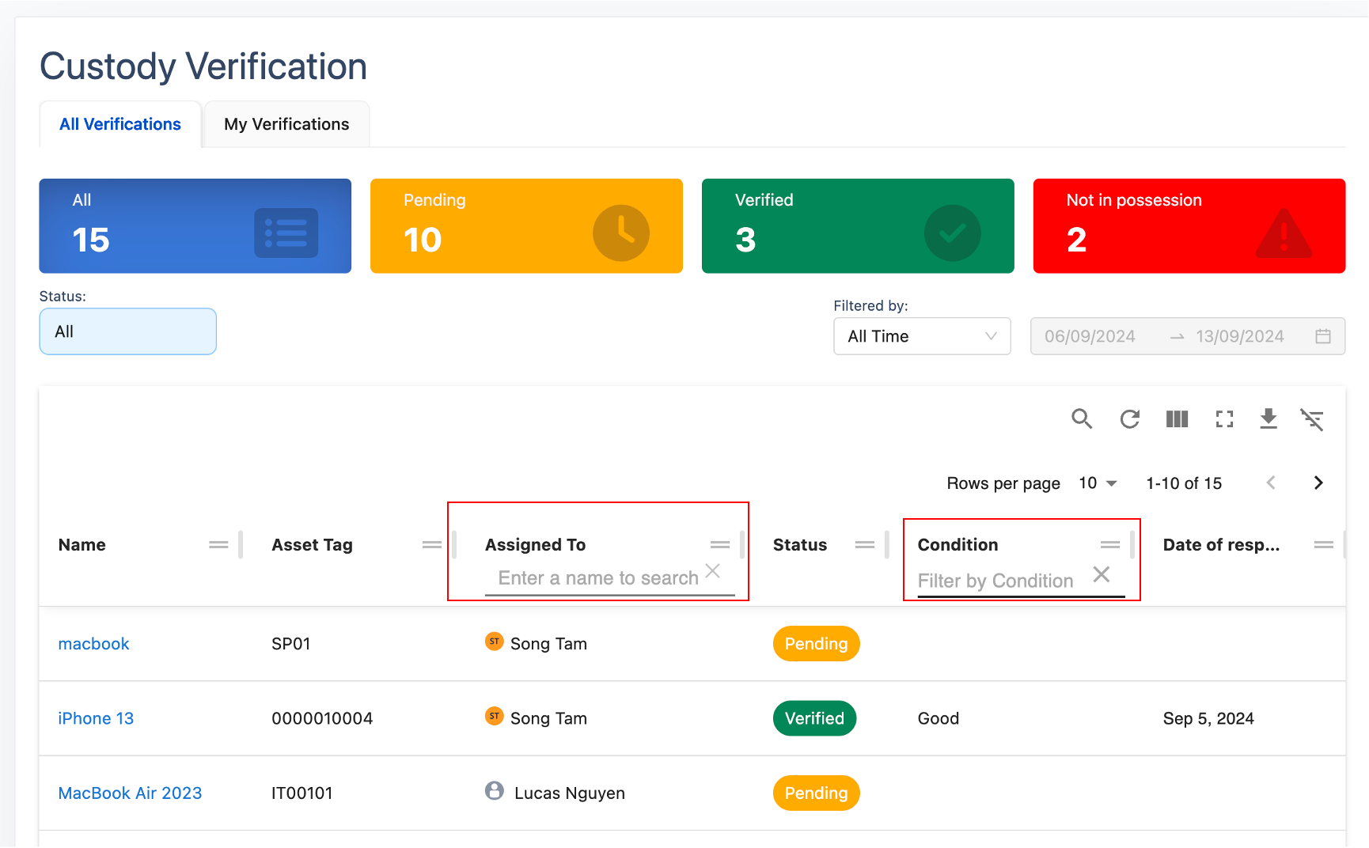The image size is (1369, 848).
Task: Open the Rows per page dropdown
Action: coord(1098,483)
